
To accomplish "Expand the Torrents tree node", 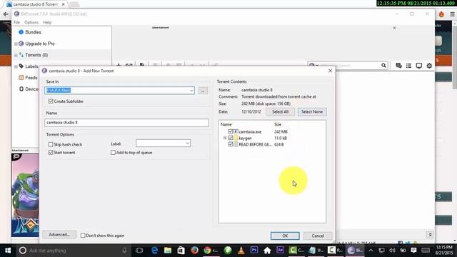I will point(16,55).
